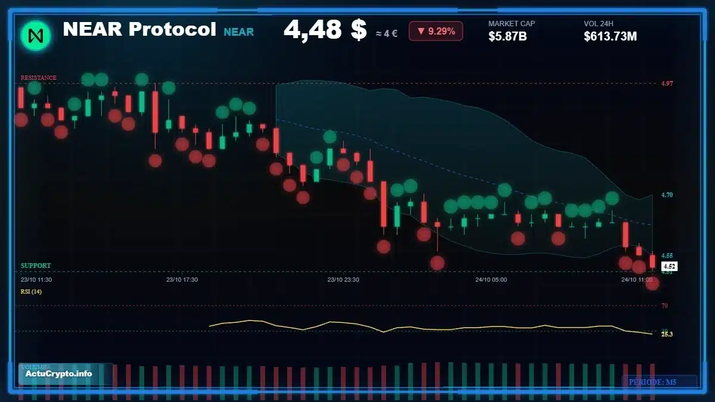Viewport: 715px width, 402px height.
Task: Click the red "RESISTANCE" line label
Action: click(39, 78)
